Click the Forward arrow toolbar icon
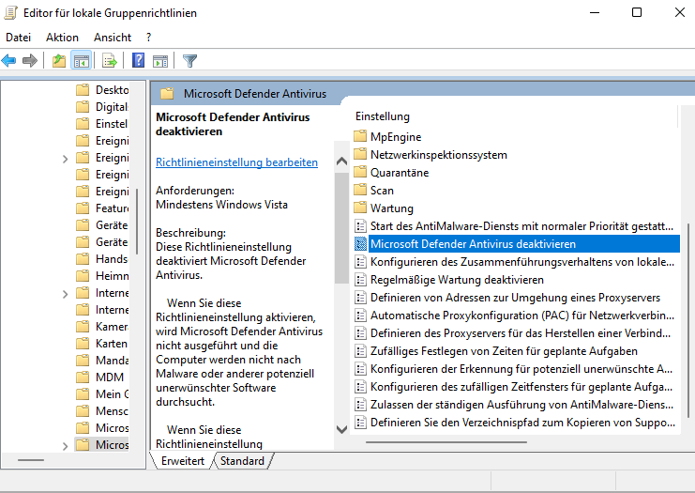Viewport: 695px width, 493px height. 30,60
